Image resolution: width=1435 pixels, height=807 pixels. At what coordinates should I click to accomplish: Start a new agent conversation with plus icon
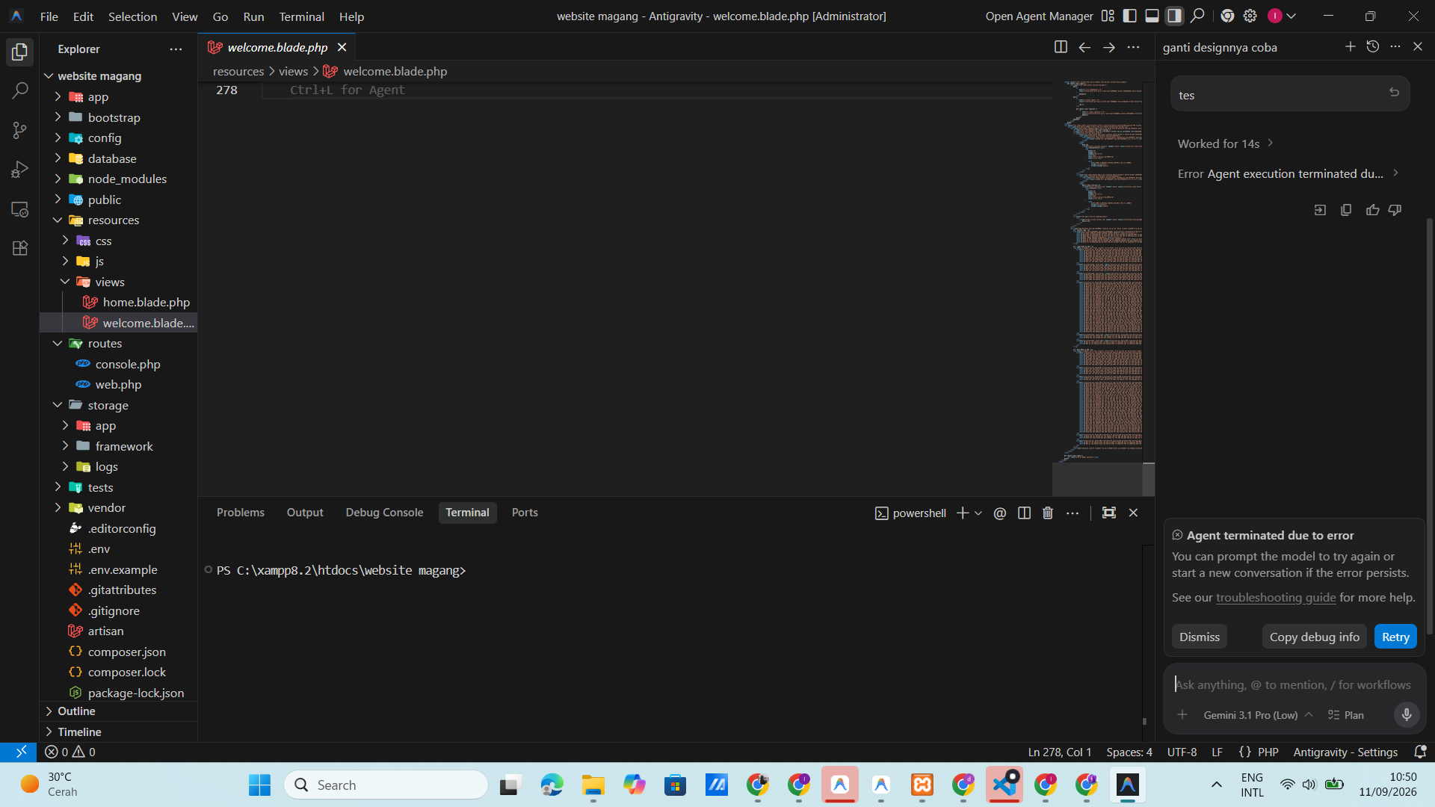coord(1351,46)
